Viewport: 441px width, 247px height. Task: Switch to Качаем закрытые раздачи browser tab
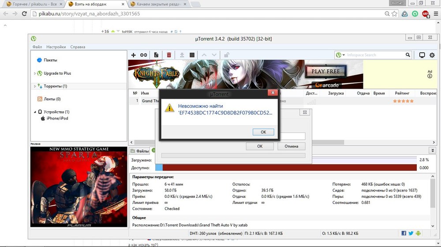(159, 4)
